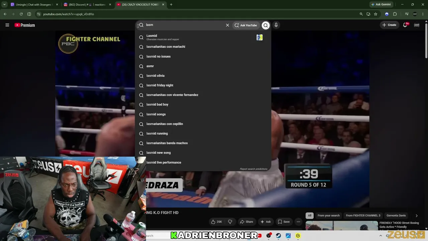Select the CRAZY KNOCKOUT YouTube tab

coord(140,5)
